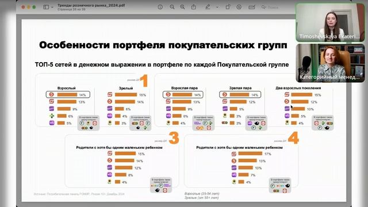The width and height of the screenshot is (368, 207).
Task: Click the Взрослая пара heading
Action: [x=184, y=88]
